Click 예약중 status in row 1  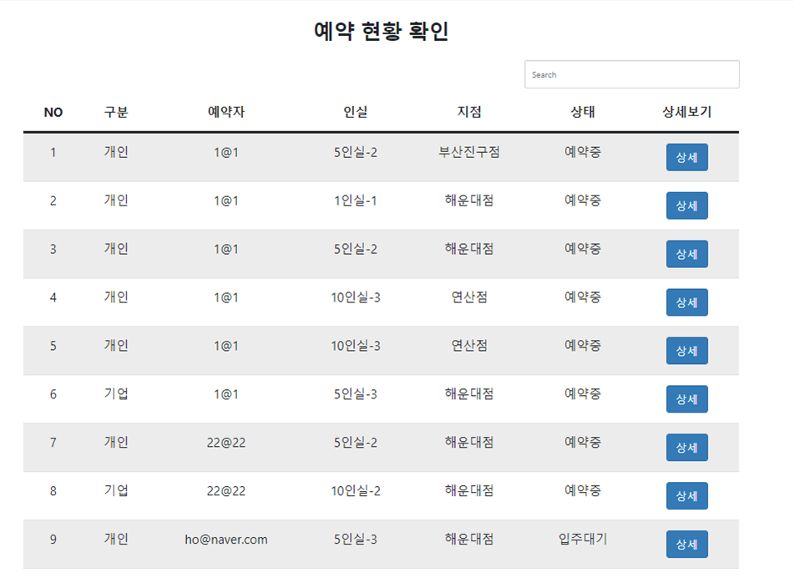(x=582, y=152)
